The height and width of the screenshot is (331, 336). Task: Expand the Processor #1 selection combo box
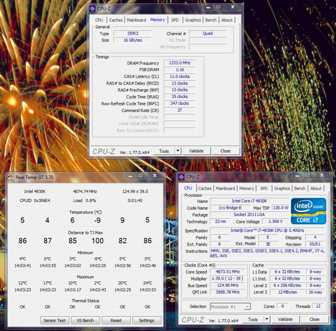click(247, 307)
